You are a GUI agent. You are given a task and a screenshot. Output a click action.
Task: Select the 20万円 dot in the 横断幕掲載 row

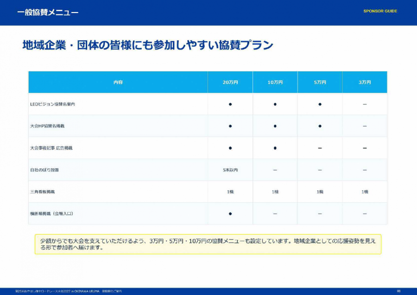230,214
